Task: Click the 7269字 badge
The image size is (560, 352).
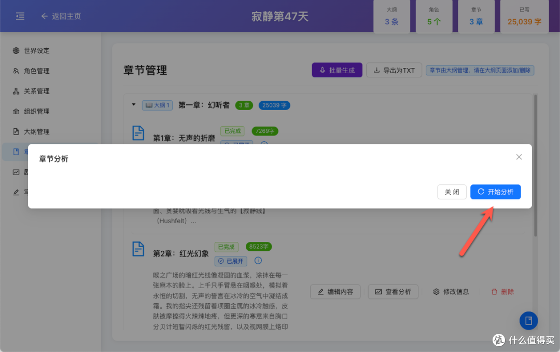Action: point(264,131)
